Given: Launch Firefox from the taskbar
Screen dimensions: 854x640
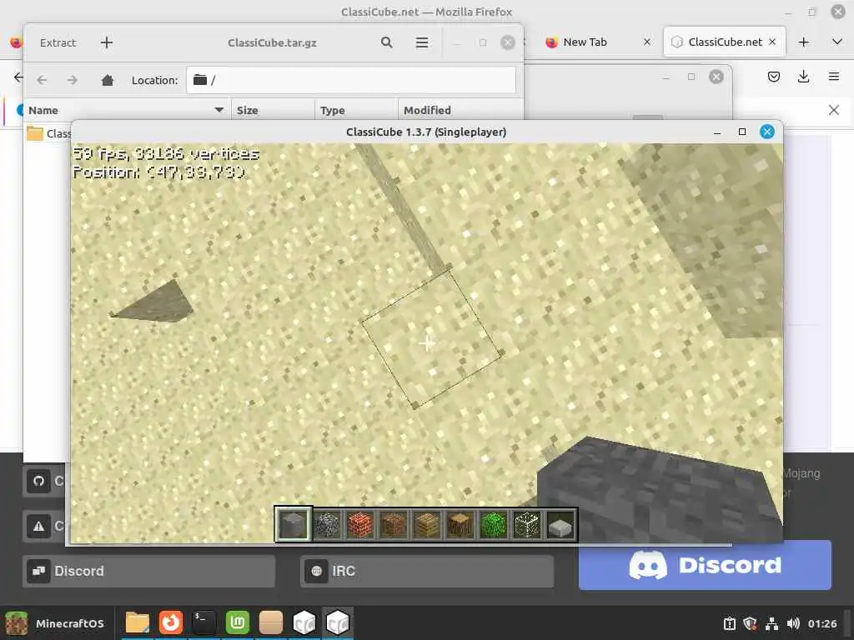Looking at the screenshot, I should coord(170,622).
